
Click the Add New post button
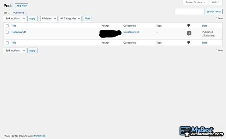click(x=22, y=6)
